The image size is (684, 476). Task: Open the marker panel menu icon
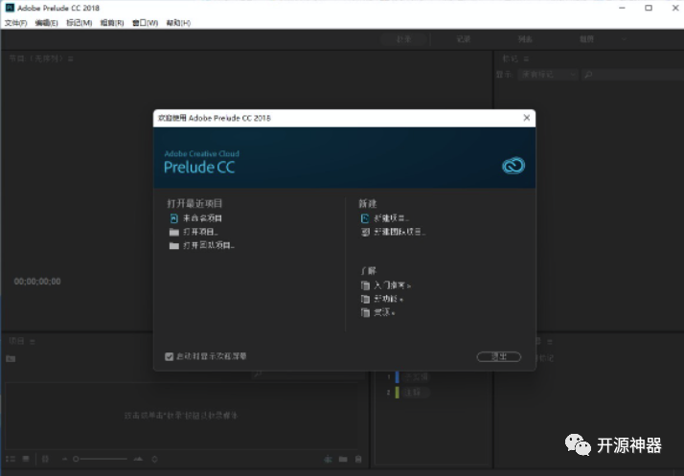point(526,58)
